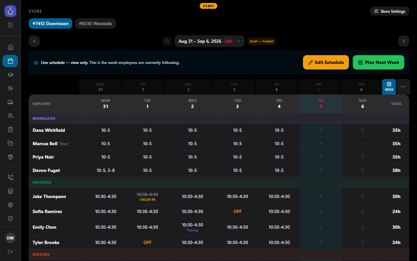Click employee name Tyler Brooks
The height and width of the screenshot is (261, 417).
[46, 242]
